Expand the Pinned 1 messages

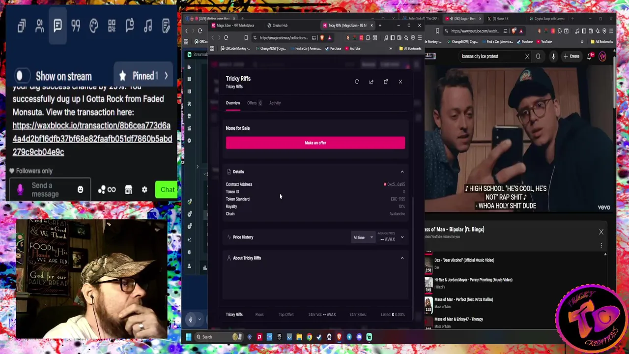point(143,76)
